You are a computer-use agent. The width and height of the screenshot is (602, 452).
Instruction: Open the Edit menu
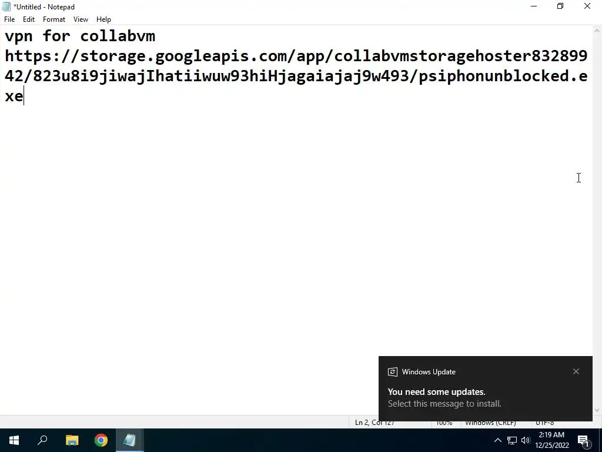29,19
